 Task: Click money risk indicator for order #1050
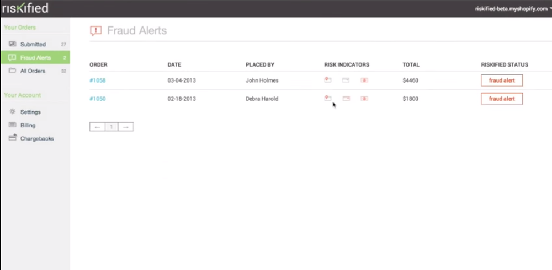point(364,99)
